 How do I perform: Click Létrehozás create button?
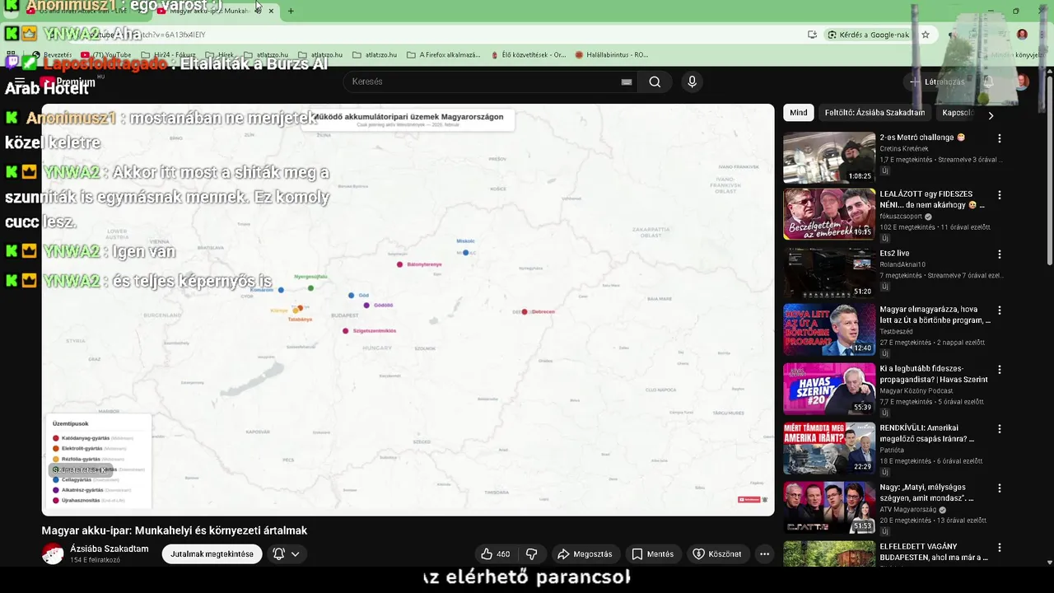(937, 82)
